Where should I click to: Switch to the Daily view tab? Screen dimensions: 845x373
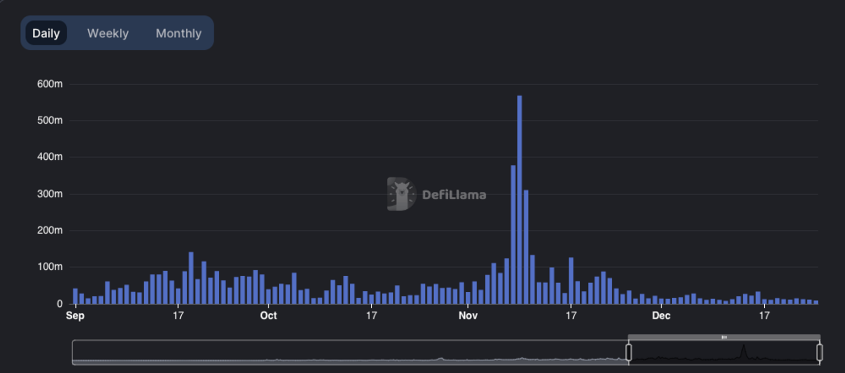point(46,33)
